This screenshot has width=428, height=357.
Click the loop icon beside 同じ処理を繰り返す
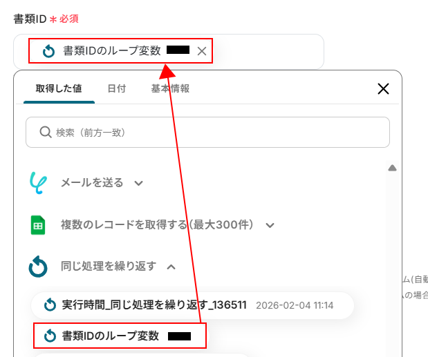[38, 267]
